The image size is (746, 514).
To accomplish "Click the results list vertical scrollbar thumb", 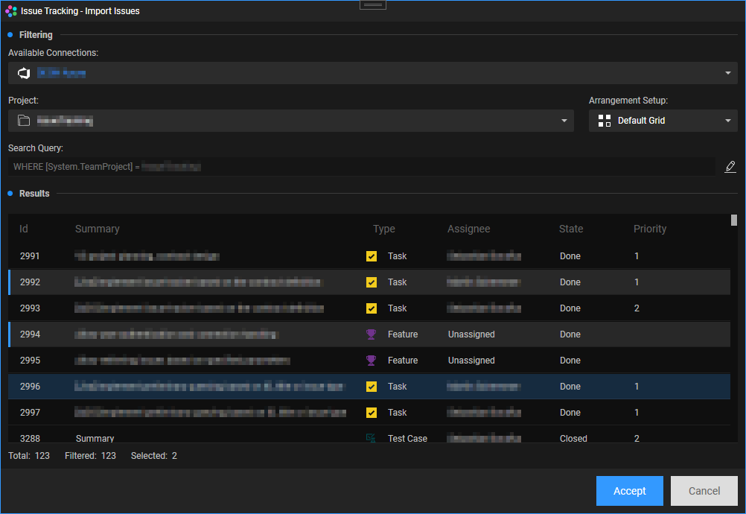I will [x=734, y=220].
